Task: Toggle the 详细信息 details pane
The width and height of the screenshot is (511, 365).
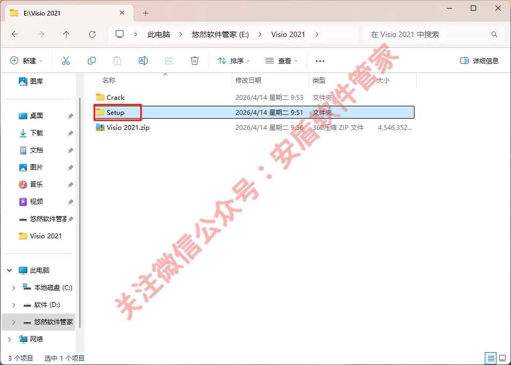Action: (x=479, y=61)
